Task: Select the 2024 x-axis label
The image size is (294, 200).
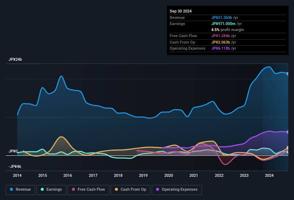Action: 269,175
